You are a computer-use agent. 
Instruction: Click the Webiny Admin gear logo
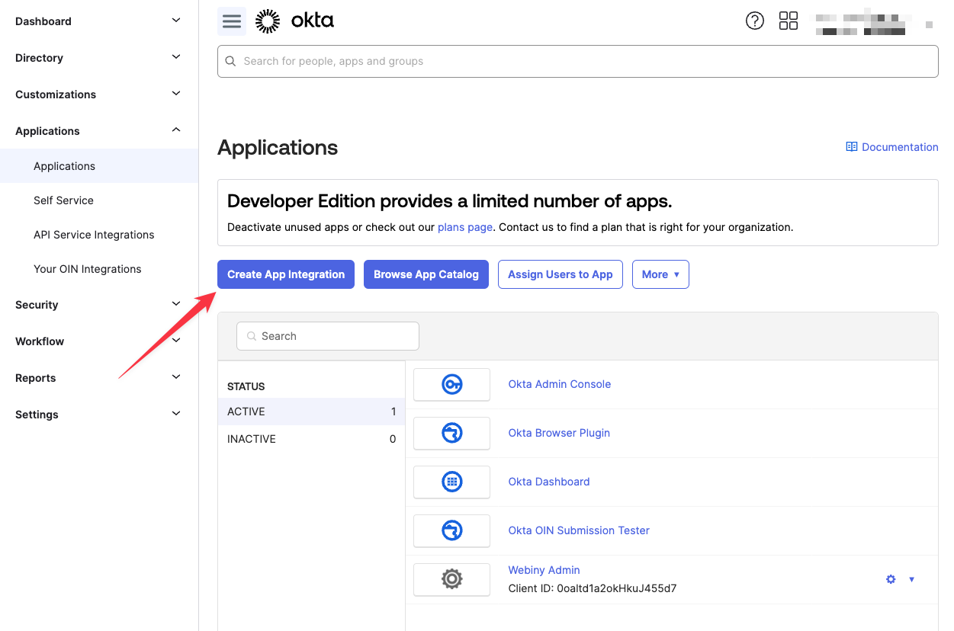point(451,580)
